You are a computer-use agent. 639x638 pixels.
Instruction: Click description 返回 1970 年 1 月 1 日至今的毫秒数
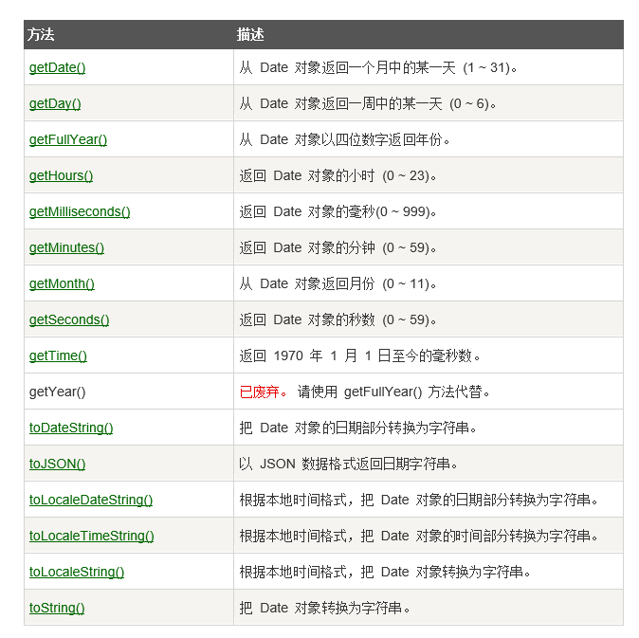360,355
